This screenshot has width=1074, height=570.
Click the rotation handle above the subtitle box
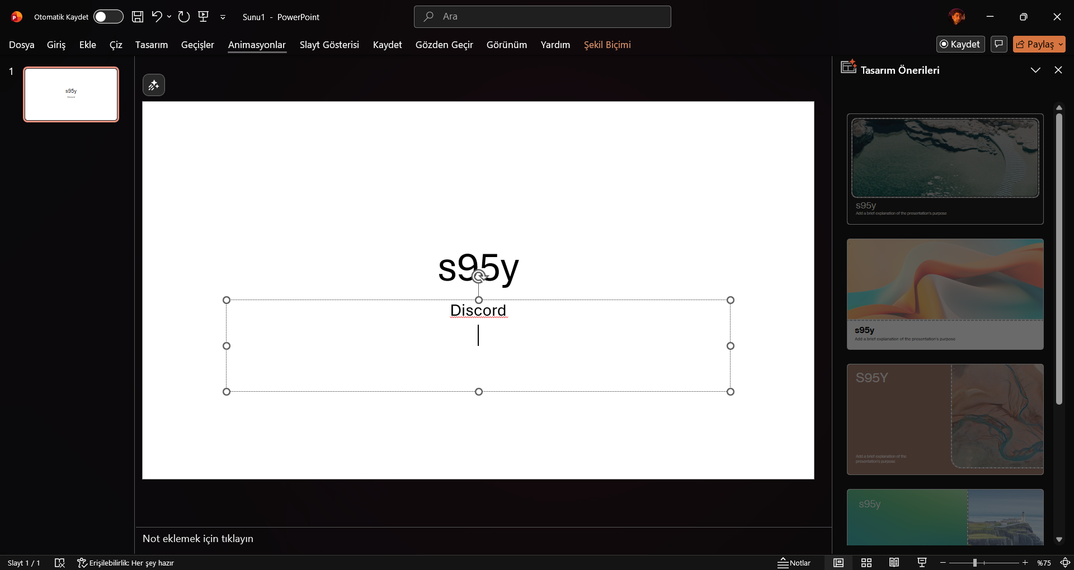pos(478,276)
